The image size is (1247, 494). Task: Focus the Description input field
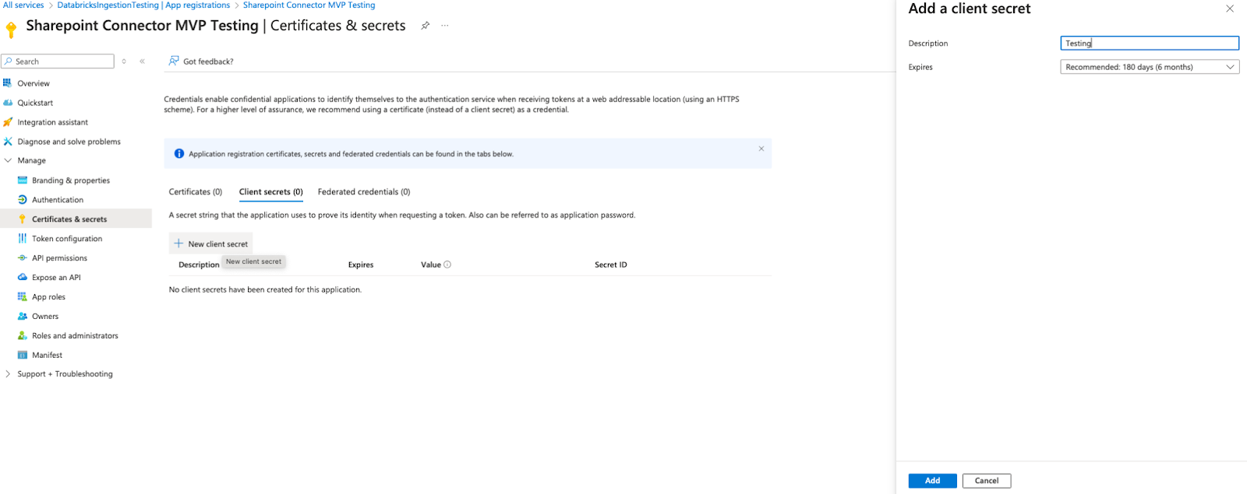point(1150,44)
